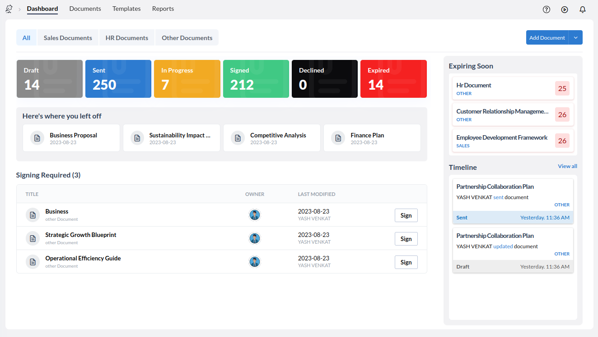Screen dimensions: 598x337
Task: Click the app logo icon in header
Action: coord(9,9)
